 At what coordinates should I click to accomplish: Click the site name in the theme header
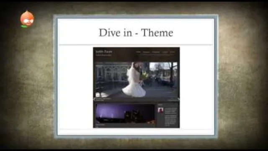[104, 52]
